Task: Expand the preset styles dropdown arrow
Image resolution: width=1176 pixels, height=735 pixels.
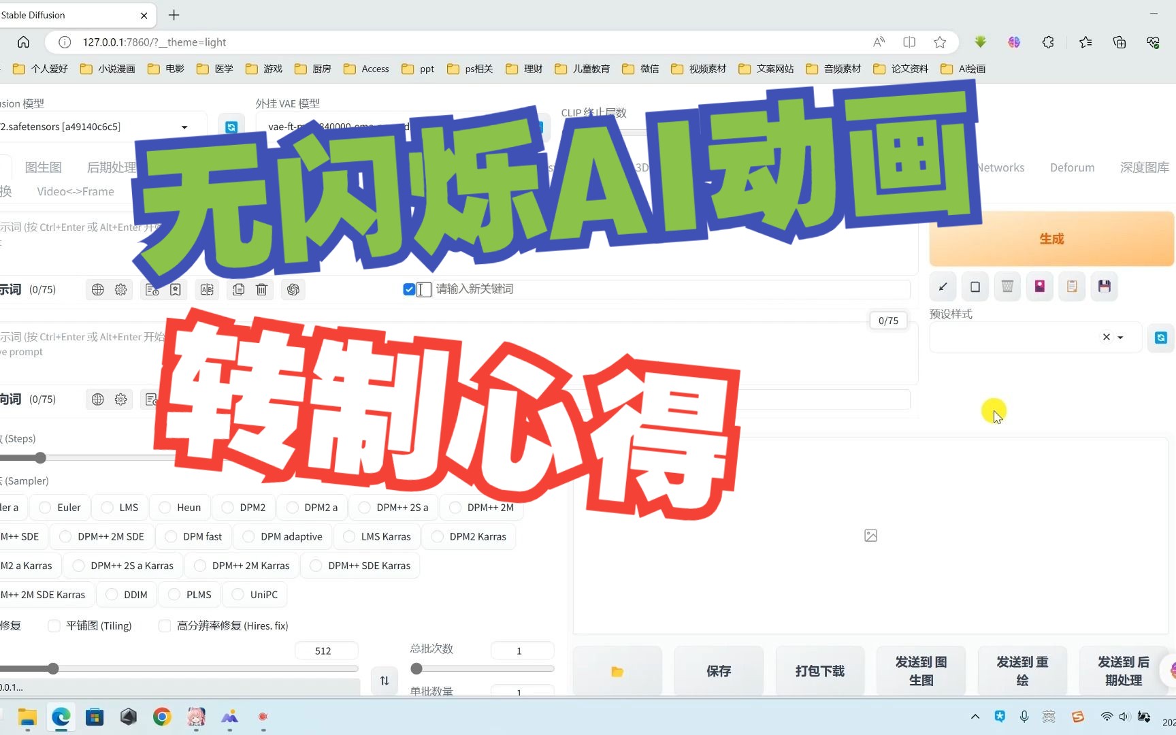Action: [1120, 338]
